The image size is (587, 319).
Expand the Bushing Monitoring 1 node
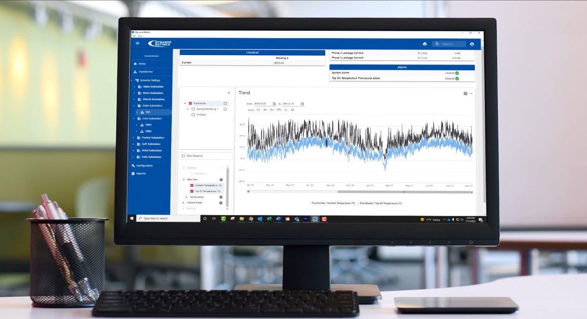[x=187, y=108]
